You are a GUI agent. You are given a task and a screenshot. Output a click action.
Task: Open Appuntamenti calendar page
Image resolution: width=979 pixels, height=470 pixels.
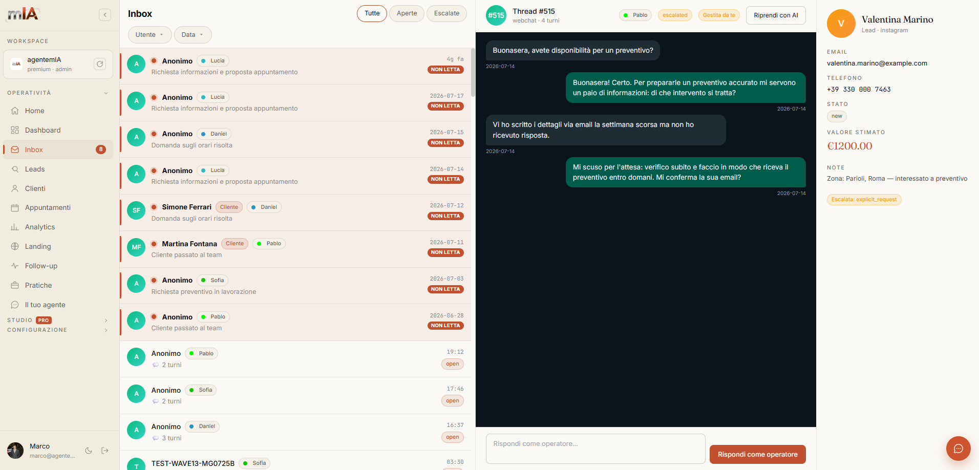[x=58, y=207]
